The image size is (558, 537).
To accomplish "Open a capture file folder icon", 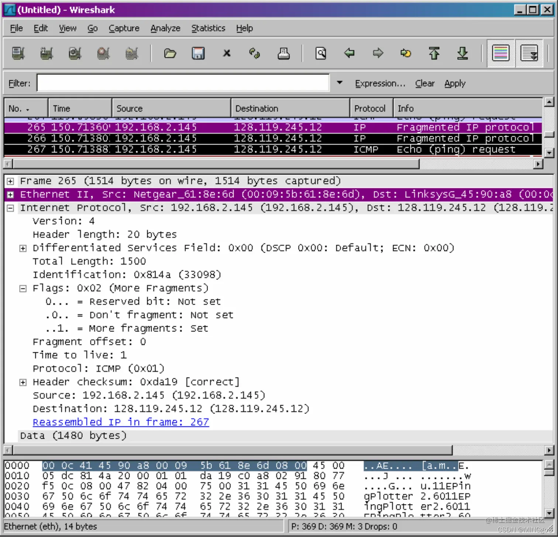I will pos(170,54).
